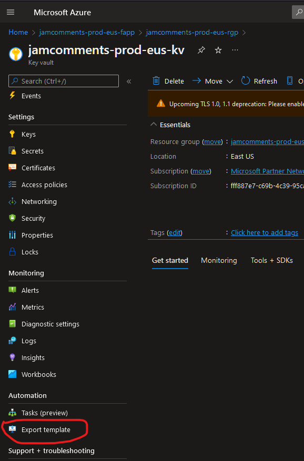Click the Metrics chart icon
Image resolution: width=304 pixels, height=461 pixels.
coord(13,307)
